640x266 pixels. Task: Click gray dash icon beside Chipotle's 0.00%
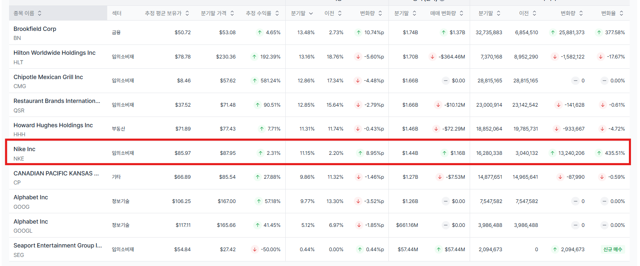[x=604, y=81]
